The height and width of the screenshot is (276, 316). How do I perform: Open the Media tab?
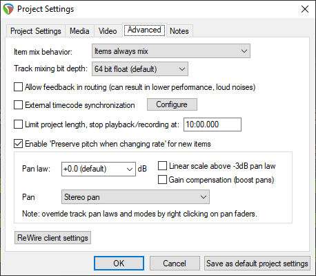[79, 31]
